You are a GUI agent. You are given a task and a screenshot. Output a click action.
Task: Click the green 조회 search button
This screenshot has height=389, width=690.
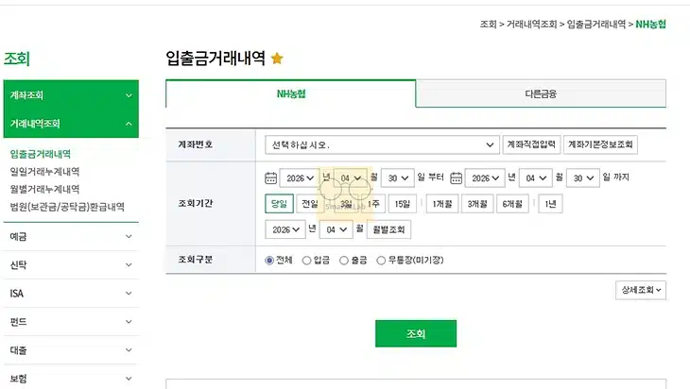[416, 333]
